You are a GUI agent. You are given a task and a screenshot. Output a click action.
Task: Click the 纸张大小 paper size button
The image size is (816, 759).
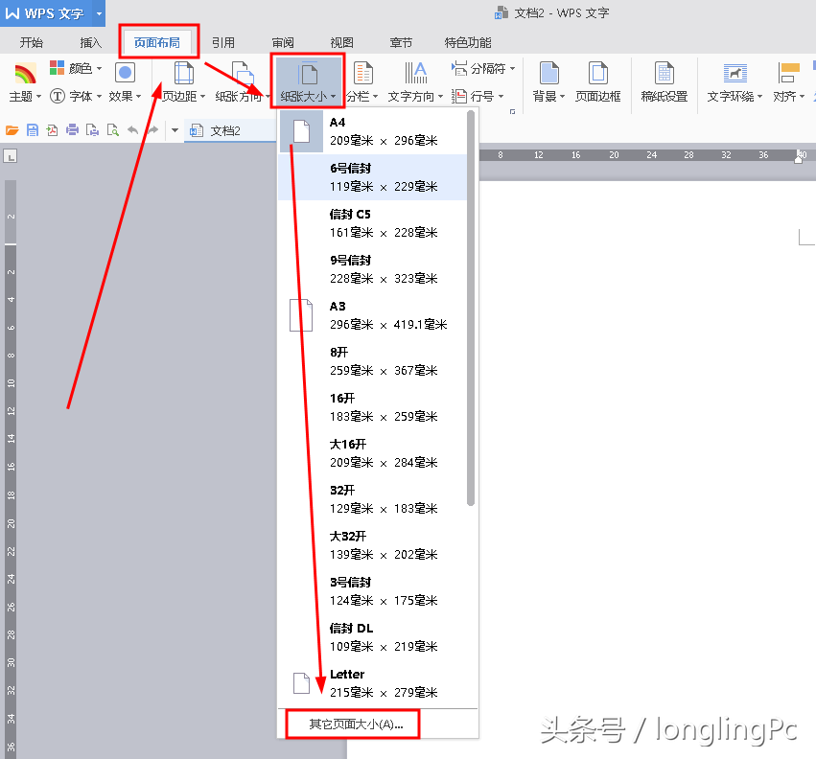(308, 81)
